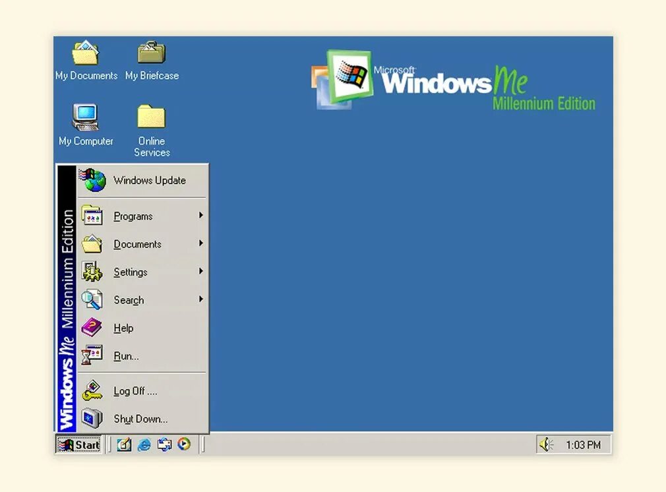Image resolution: width=666 pixels, height=492 pixels.
Task: Click the "My Documents" icon label
Action: point(86,76)
